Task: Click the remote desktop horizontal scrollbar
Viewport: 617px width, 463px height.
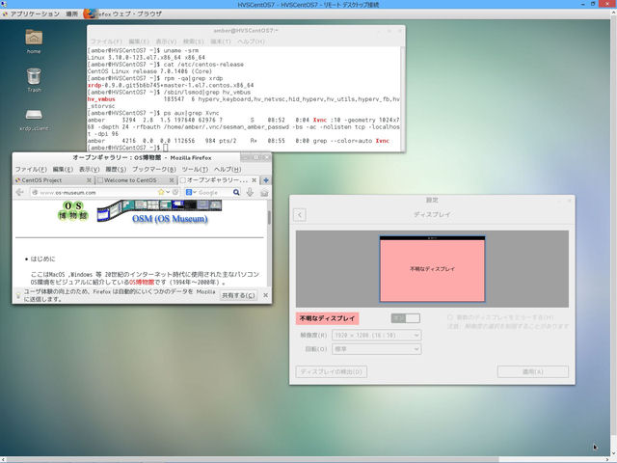Action: 252,460
